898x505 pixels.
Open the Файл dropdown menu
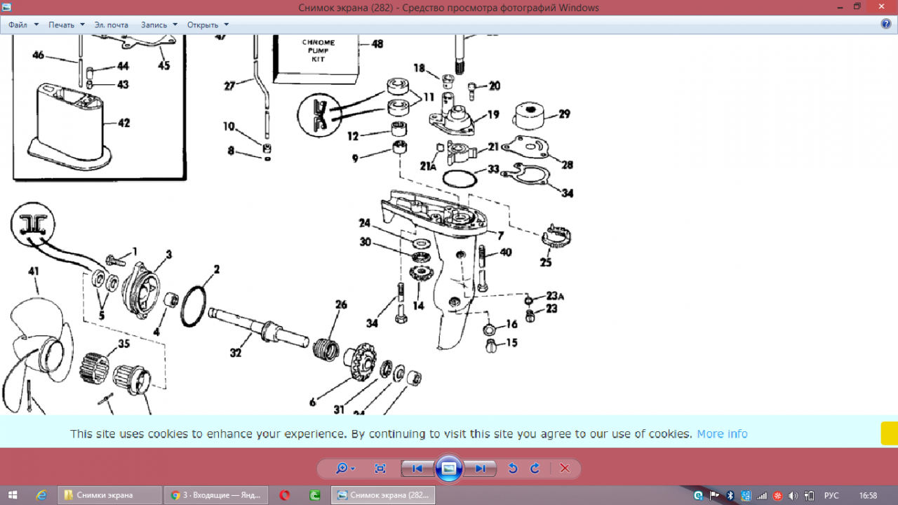tap(23, 25)
